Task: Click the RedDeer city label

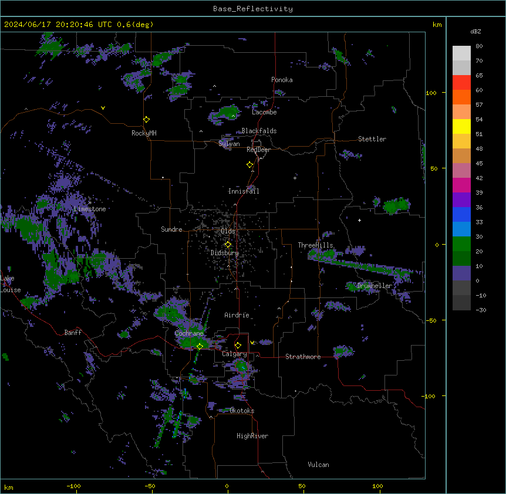Action: tap(258, 150)
